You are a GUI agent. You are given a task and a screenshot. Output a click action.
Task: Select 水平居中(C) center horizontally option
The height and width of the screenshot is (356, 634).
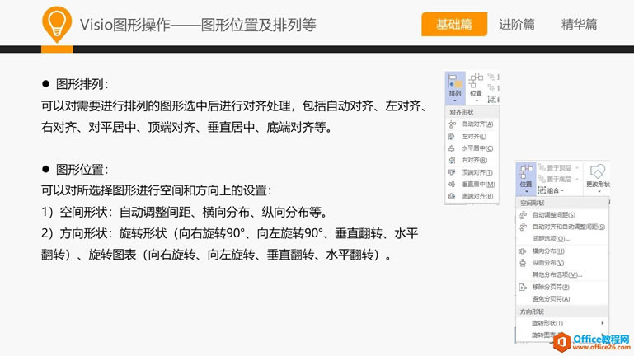[x=471, y=148]
